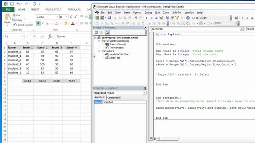Image resolution: width=255 pixels, height=143 pixels.
Task: Click View Microsoft Excel icon in VBA toolbar
Action: click(x=97, y=18)
